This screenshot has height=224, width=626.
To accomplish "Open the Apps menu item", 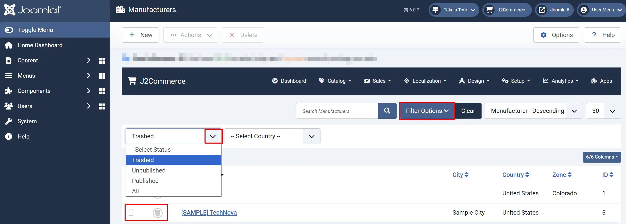I will click(x=601, y=81).
